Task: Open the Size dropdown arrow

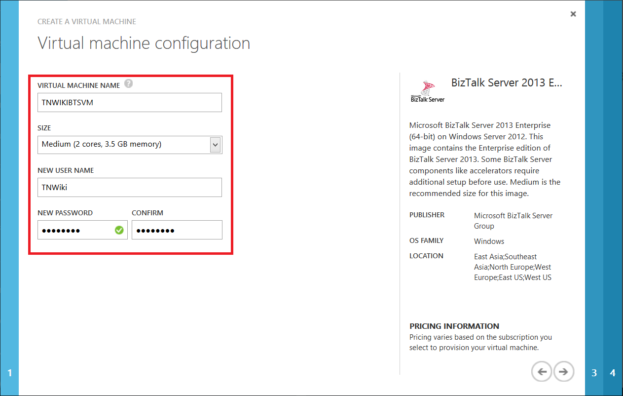Action: coord(215,145)
